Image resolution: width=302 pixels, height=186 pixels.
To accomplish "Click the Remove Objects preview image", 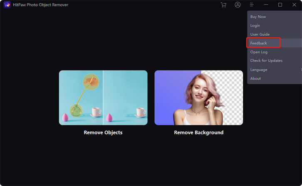I will click(103, 98).
